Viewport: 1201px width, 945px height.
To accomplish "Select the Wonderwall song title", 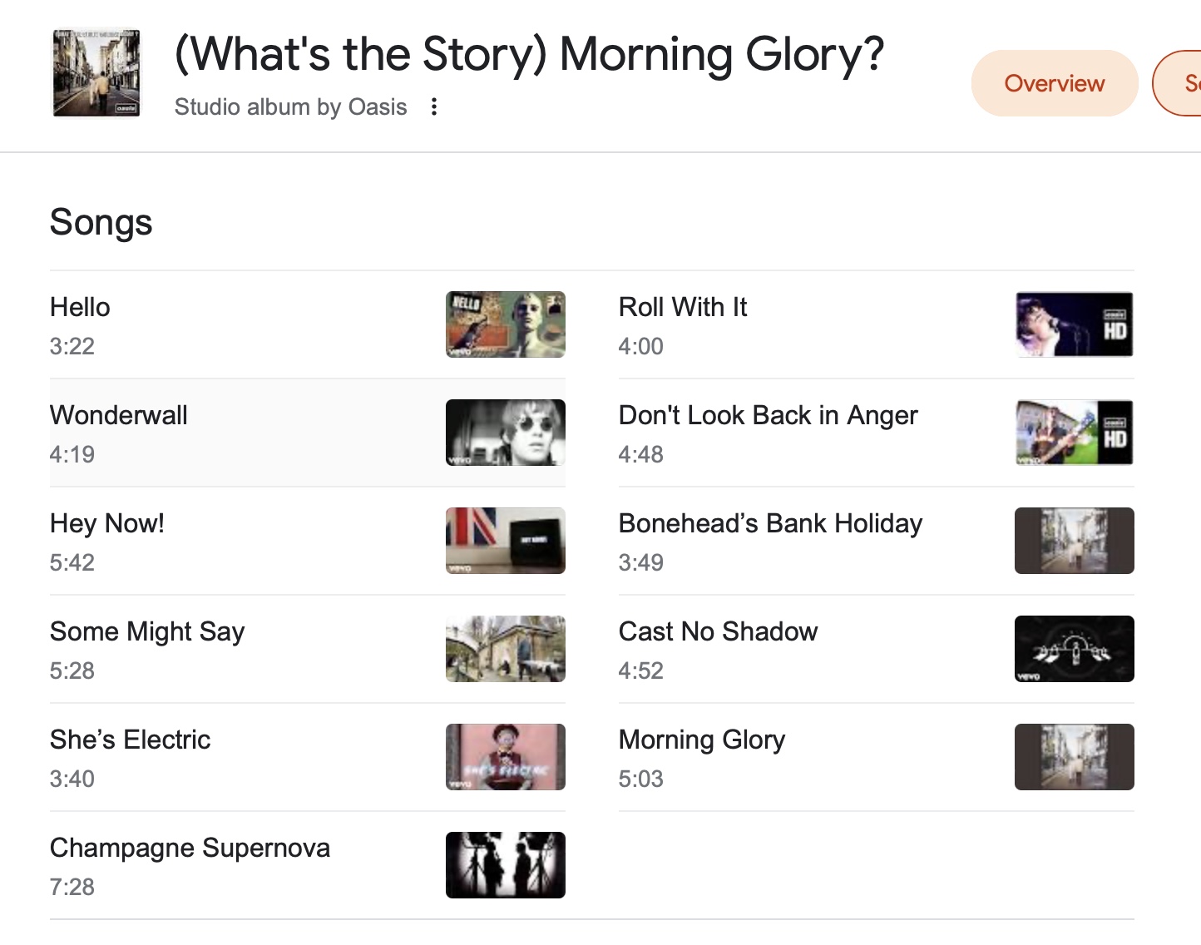I will tap(119, 415).
